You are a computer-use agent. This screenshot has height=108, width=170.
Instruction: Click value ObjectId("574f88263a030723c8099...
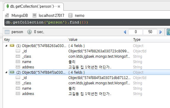pos(99,51)
